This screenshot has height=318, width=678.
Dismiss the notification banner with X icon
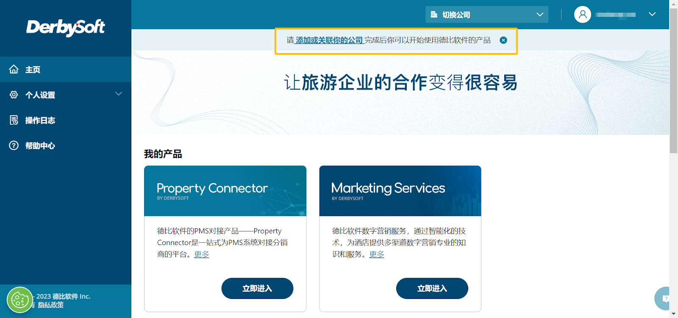503,40
